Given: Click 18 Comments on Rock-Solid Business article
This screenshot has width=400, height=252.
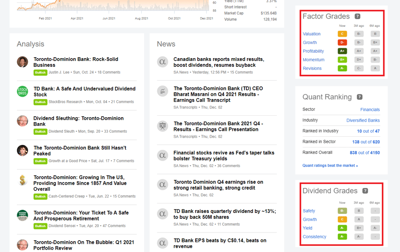Looking at the screenshot, I should click(x=109, y=72).
